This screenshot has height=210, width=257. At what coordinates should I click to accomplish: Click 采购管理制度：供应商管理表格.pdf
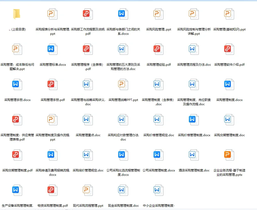(x=17, y=120)
